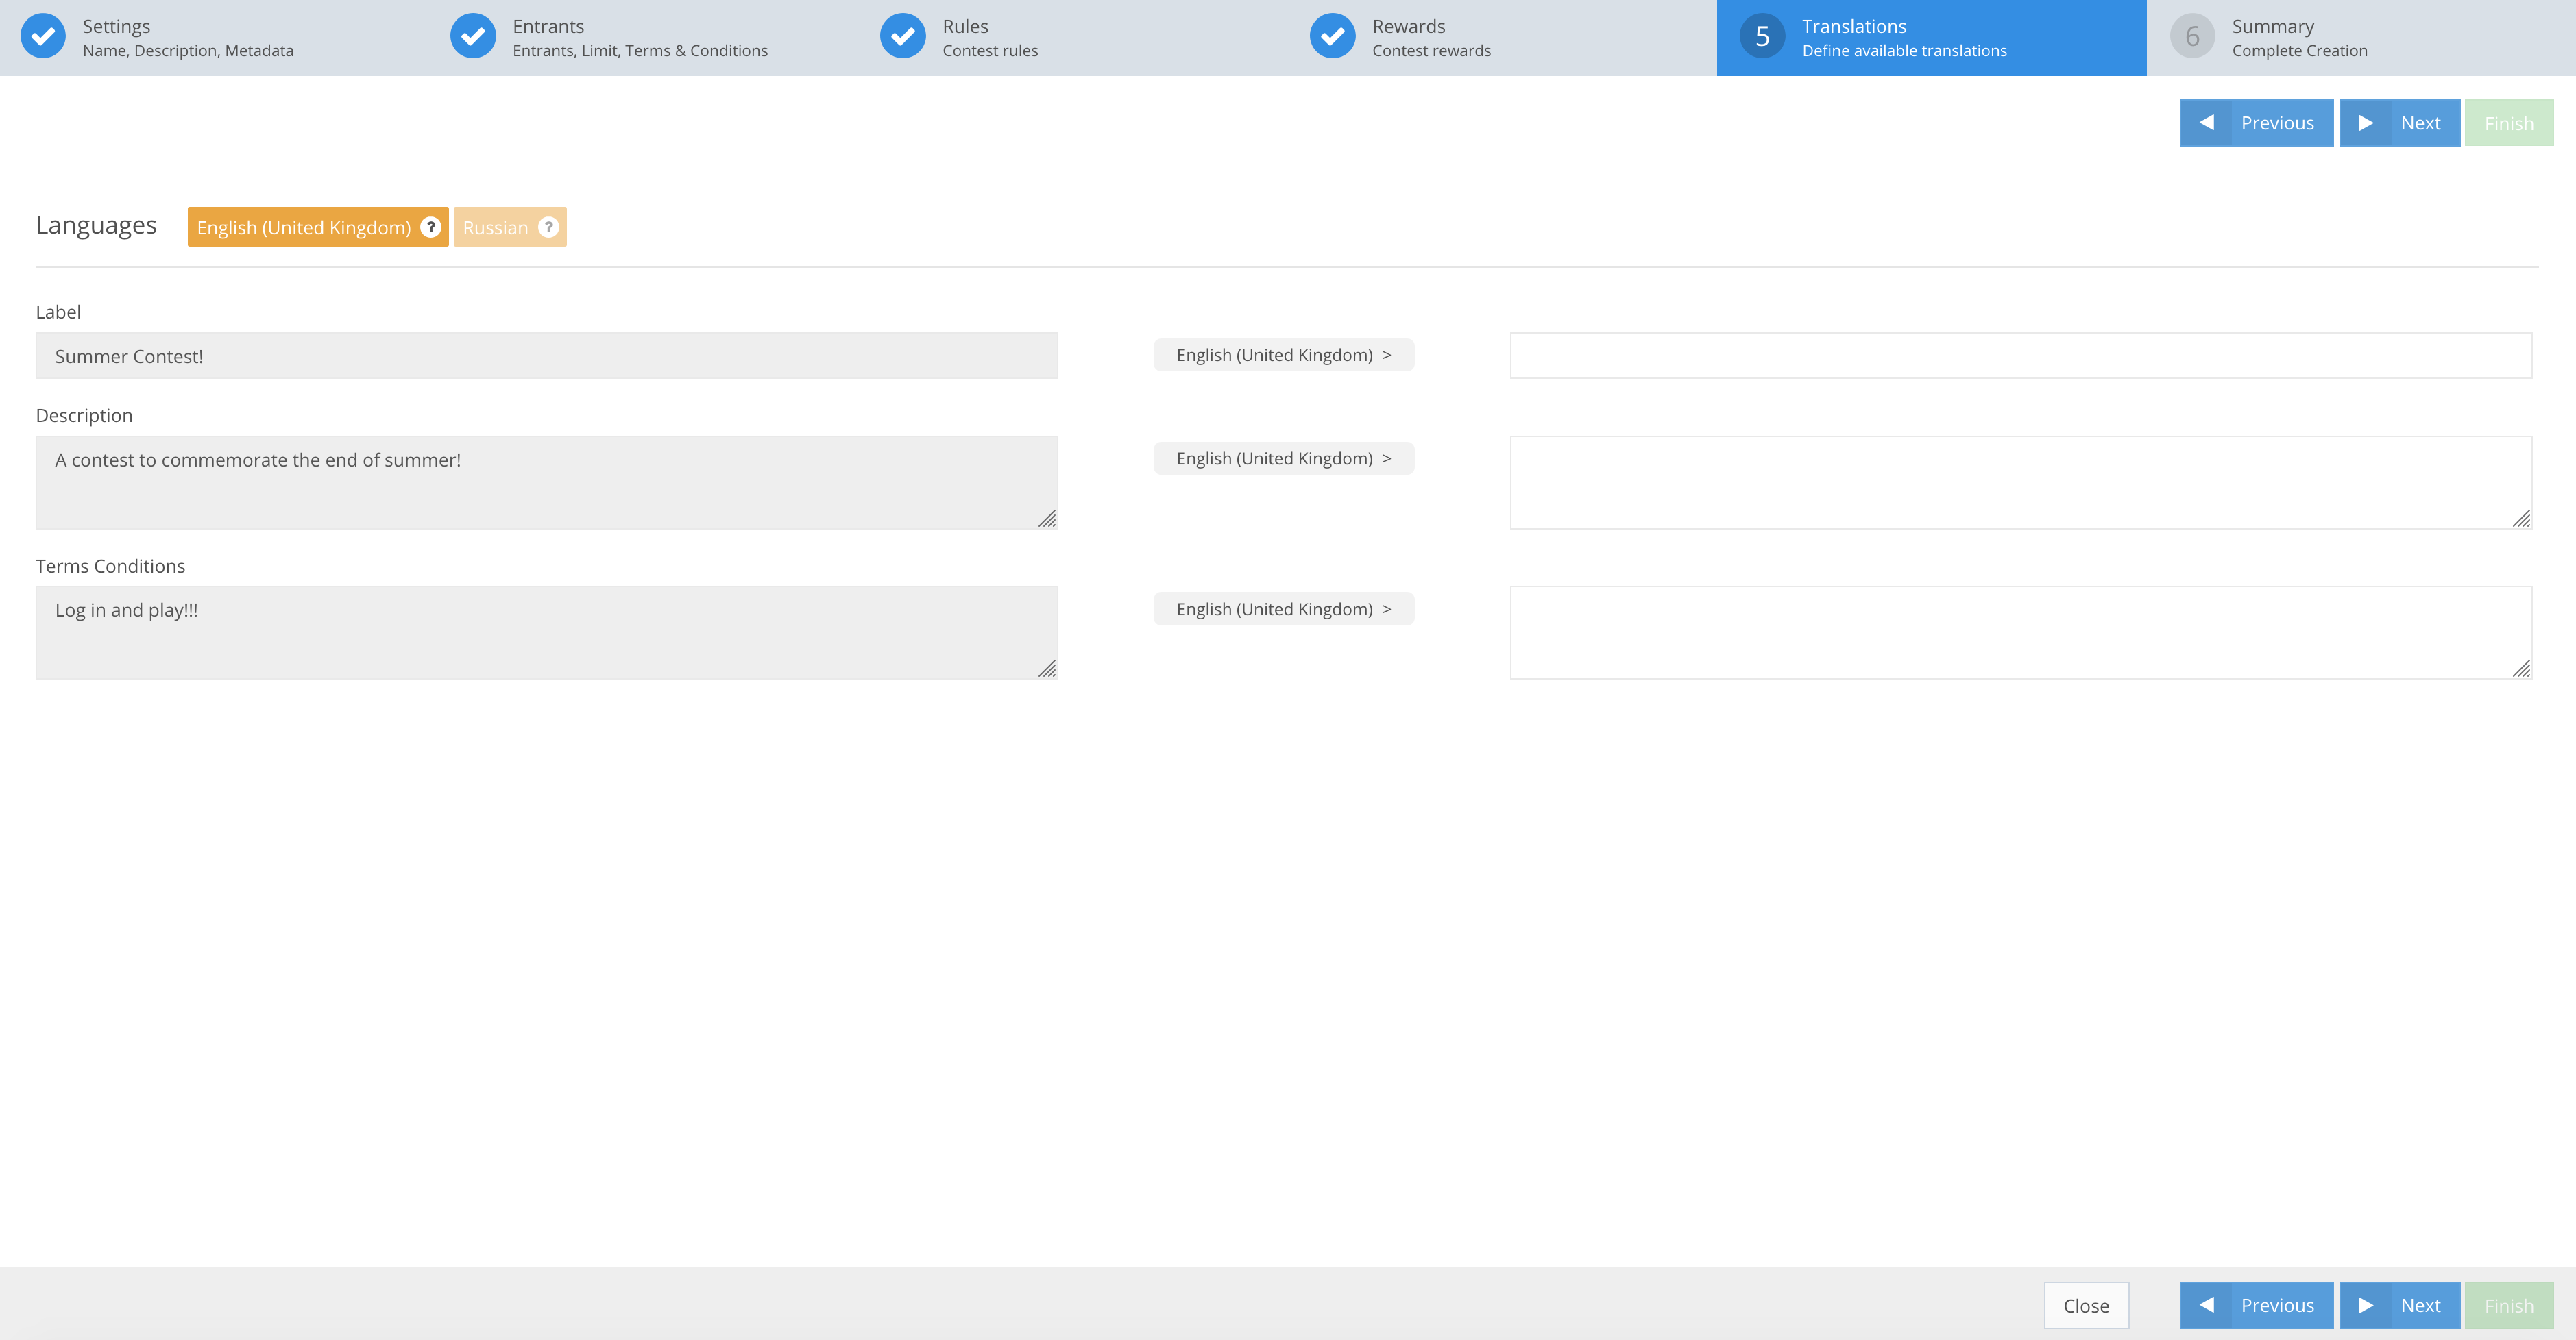Go to the Entrants wizard step

pyautogui.click(x=645, y=38)
